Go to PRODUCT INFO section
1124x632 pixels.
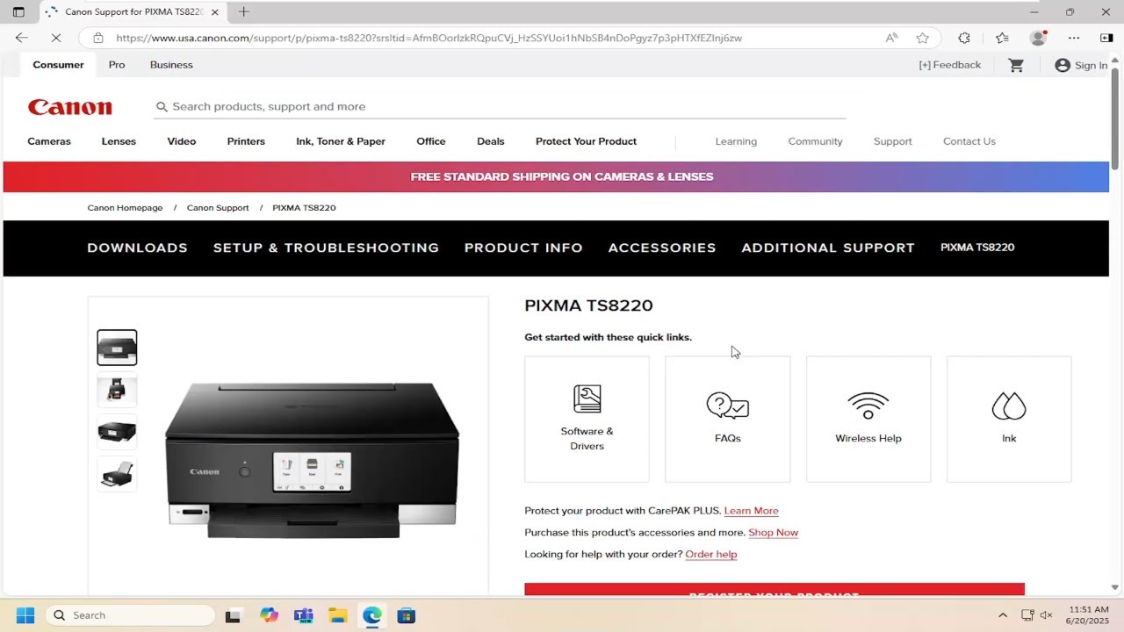click(523, 248)
